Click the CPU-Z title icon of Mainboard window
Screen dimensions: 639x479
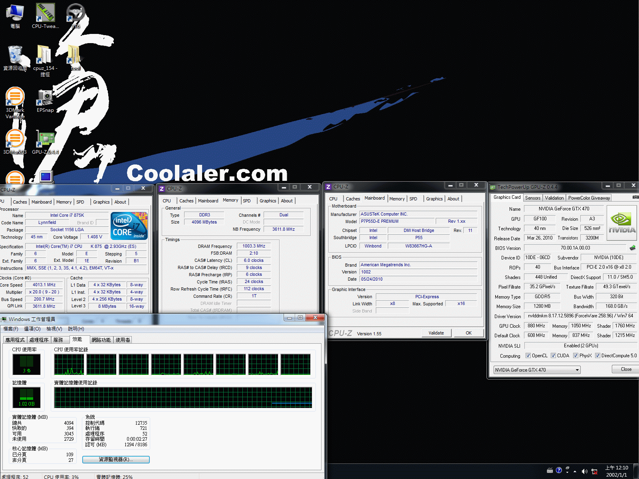coord(328,187)
